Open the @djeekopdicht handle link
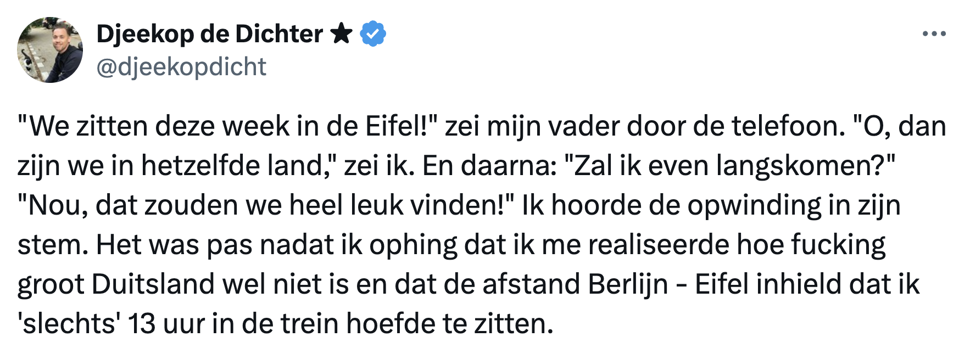 tap(181, 67)
